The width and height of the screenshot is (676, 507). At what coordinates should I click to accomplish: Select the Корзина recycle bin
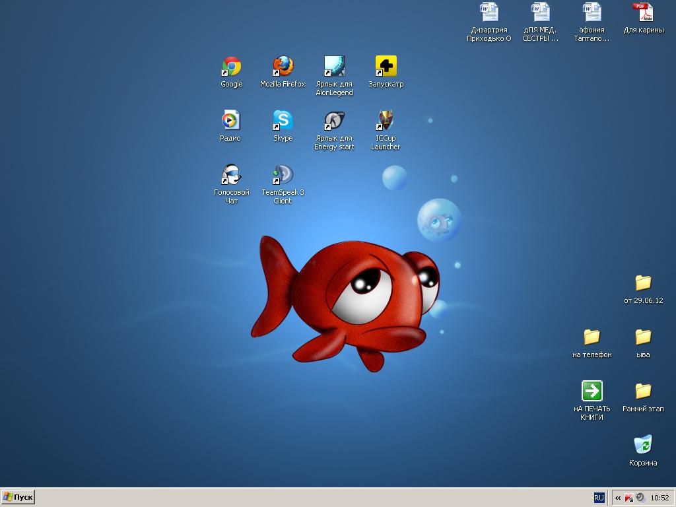click(x=643, y=446)
